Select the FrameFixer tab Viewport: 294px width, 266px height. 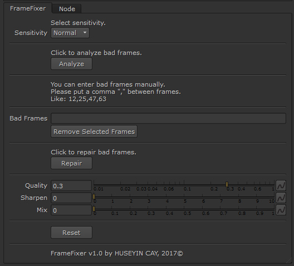[28, 8]
